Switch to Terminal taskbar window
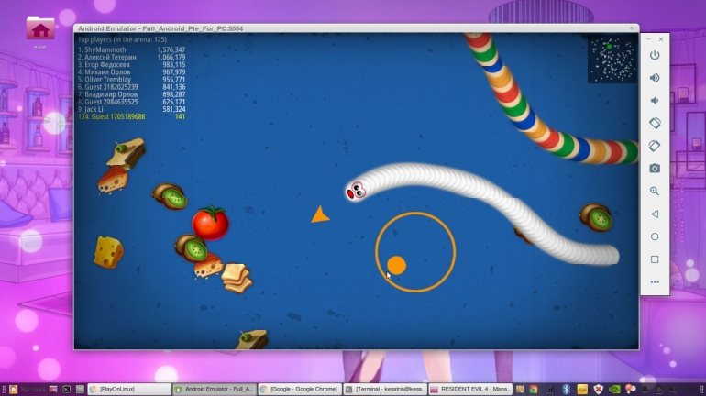The width and height of the screenshot is (706, 396). coord(385,389)
